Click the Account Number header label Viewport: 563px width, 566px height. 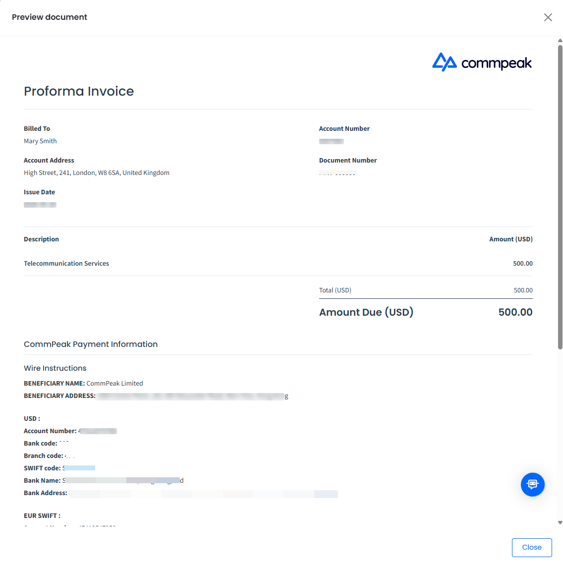[x=344, y=128]
